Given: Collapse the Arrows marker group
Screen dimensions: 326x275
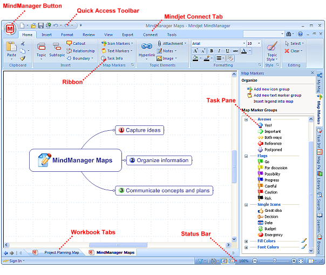Looking at the screenshot, I should tap(246, 120).
